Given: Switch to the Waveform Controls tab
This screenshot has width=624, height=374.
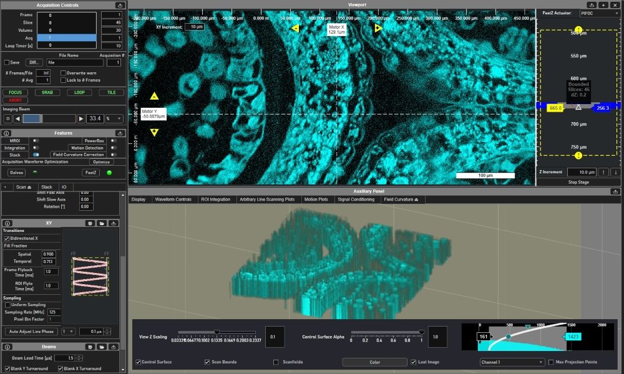Looking at the screenshot, I should pyautogui.click(x=173, y=199).
